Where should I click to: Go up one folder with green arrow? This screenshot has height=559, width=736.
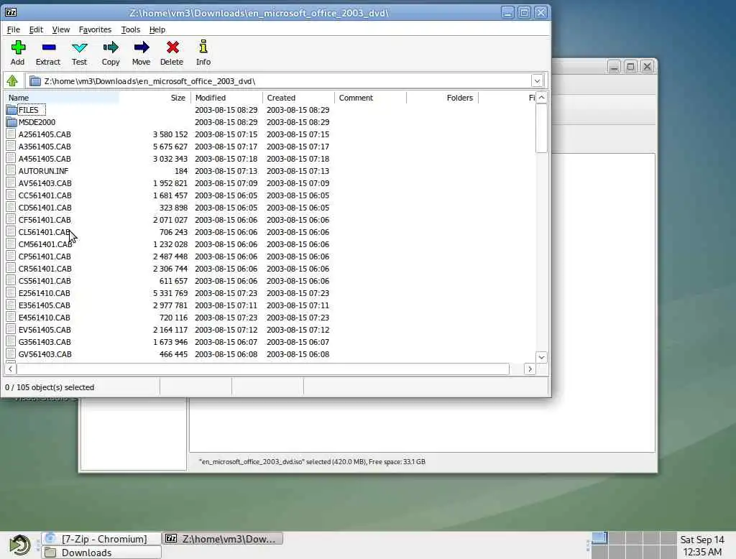(12, 80)
